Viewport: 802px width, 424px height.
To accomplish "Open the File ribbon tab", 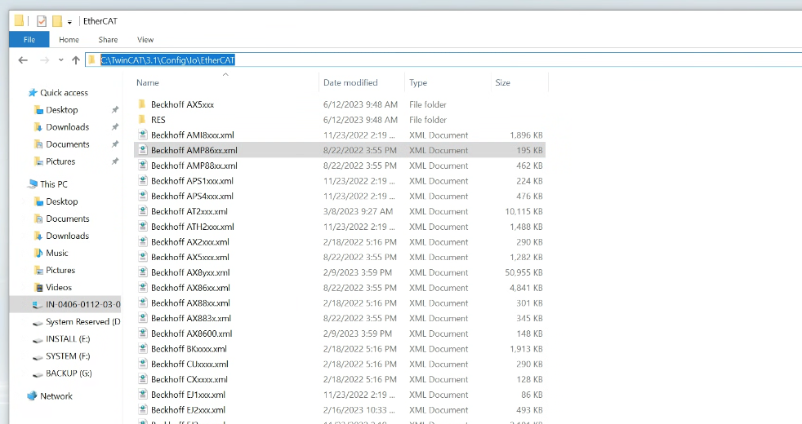I will (x=29, y=39).
